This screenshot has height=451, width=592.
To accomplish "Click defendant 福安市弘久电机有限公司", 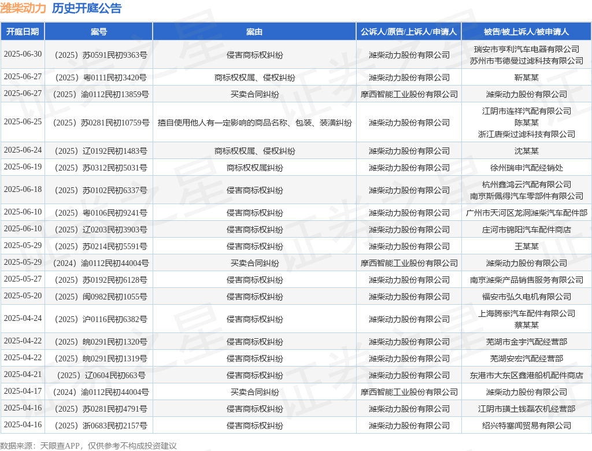I will click(x=526, y=297).
